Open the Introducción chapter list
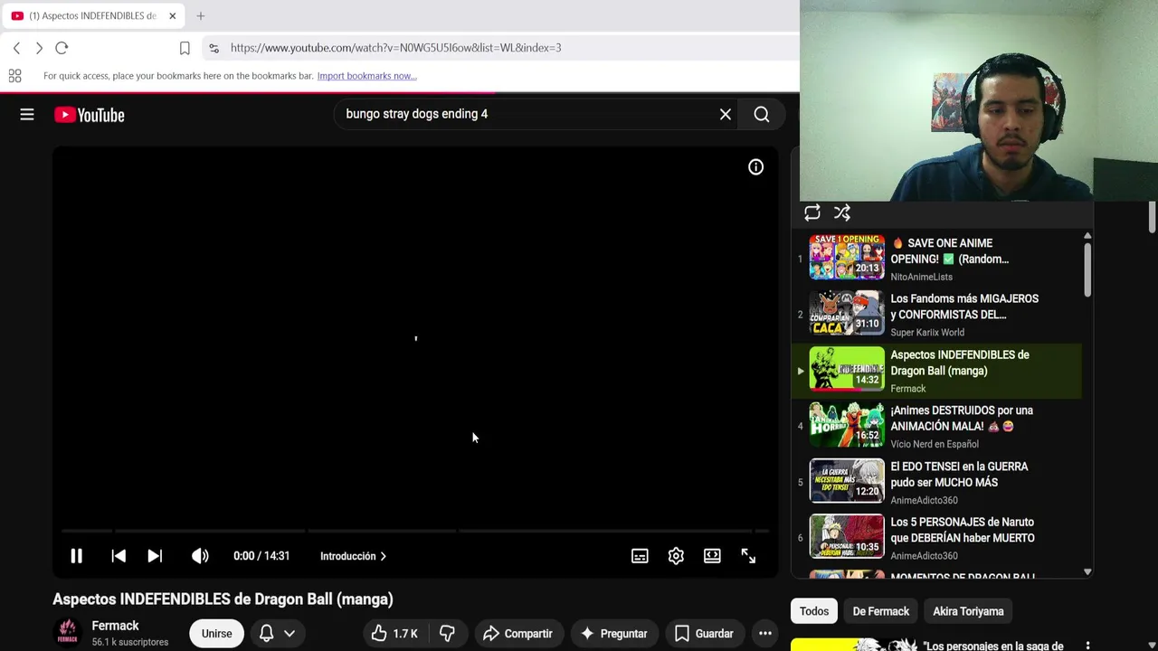Screen dimensions: 1158x651 click(x=353, y=556)
